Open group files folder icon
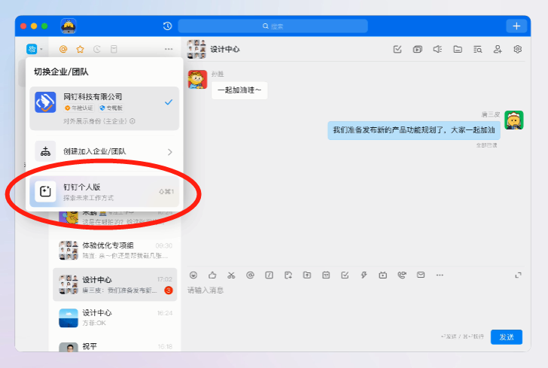The width and height of the screenshot is (548, 368). coord(458,49)
